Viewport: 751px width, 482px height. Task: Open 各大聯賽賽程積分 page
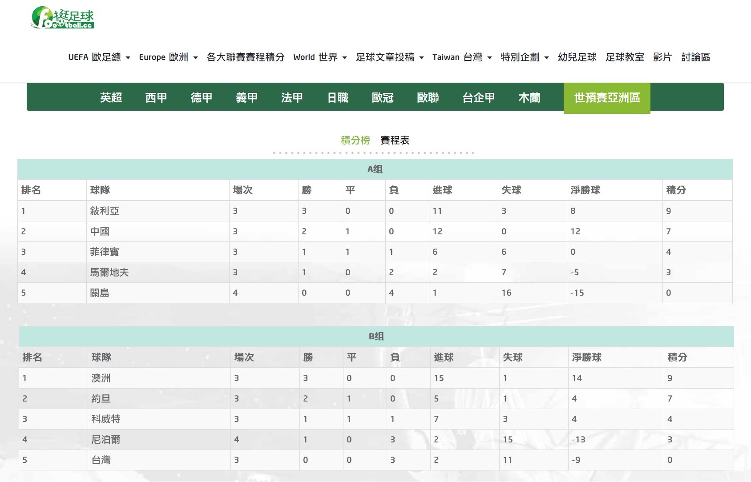246,57
